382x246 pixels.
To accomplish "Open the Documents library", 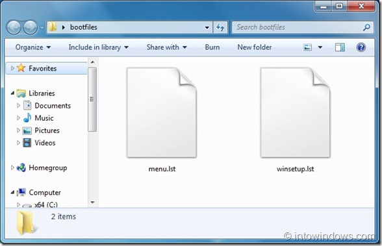I will (x=53, y=106).
